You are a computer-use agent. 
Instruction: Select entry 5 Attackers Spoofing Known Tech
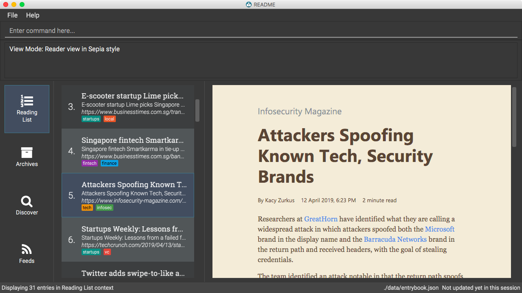pyautogui.click(x=128, y=195)
